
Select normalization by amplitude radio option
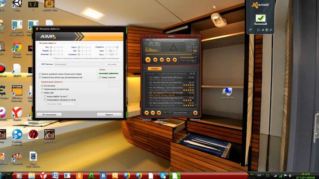42,89
